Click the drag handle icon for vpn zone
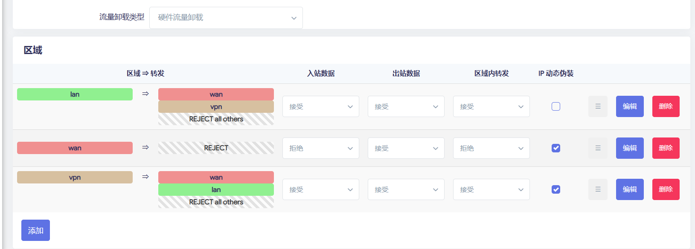695x249 pixels. [x=598, y=189]
